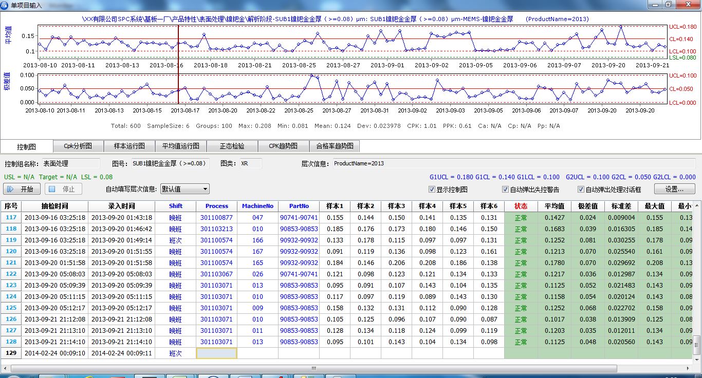Viewport: 702px width, 378px height.
Task: Click standard deviation 0.030255
Action: [x=621, y=240]
